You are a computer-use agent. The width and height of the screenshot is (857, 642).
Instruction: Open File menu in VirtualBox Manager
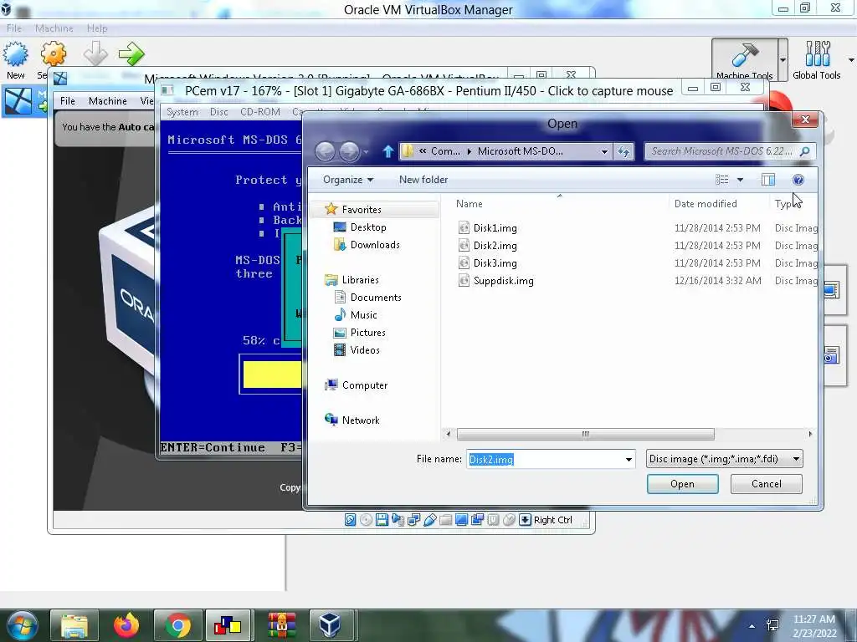(14, 28)
